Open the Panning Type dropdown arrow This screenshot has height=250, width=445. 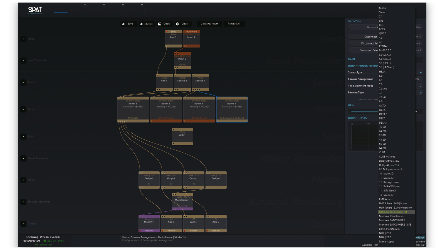pyautogui.click(x=421, y=93)
